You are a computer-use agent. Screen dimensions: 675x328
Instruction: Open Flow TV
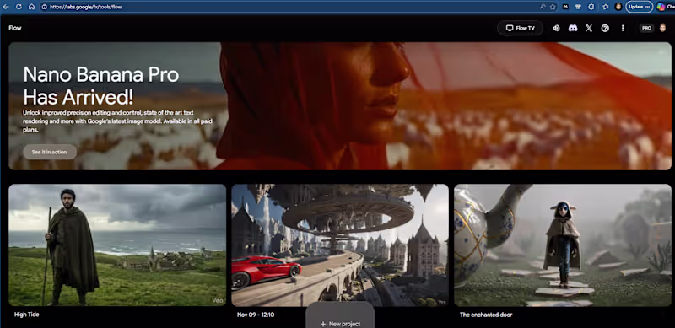click(520, 28)
